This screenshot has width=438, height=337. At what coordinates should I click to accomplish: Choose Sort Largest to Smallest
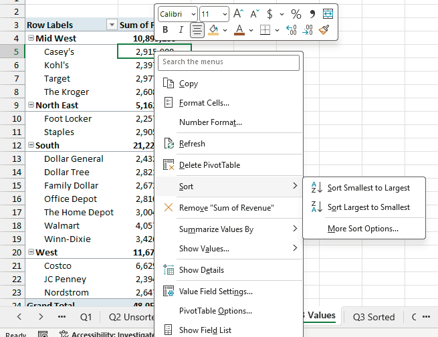(364, 207)
